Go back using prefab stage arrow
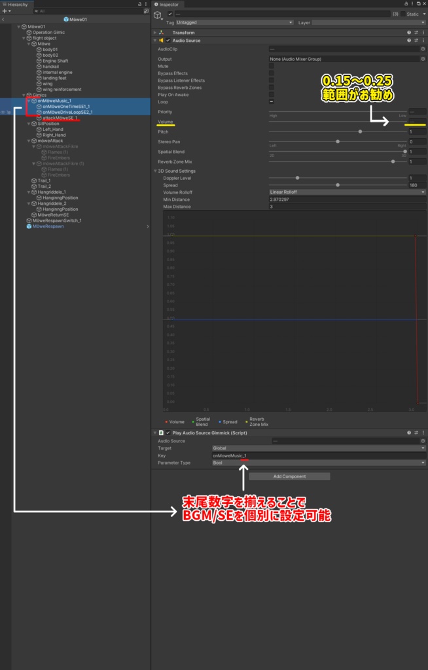Viewport: 428px width, 670px height. pyautogui.click(x=3, y=20)
